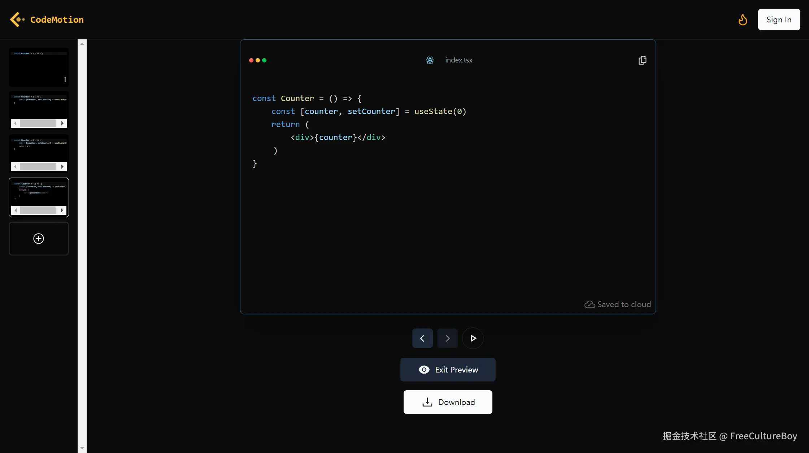Add a new slide with plus icon
The width and height of the screenshot is (809, 453).
tap(39, 239)
